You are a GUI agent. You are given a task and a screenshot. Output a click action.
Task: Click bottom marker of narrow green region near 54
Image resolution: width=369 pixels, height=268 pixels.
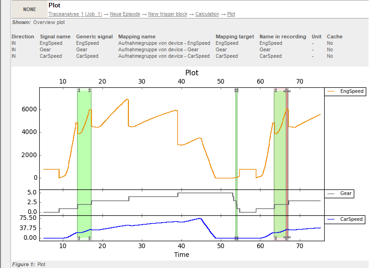[x=236, y=238]
